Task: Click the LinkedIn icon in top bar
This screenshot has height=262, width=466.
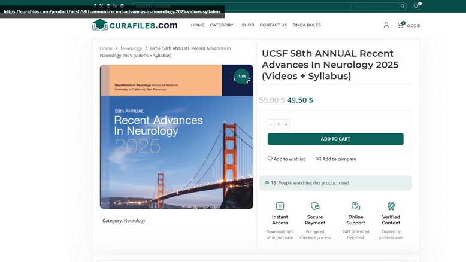Action: tap(115, 6)
